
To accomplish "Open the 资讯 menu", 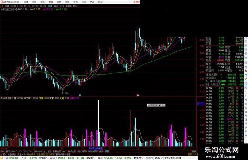I will tap(43, 2).
